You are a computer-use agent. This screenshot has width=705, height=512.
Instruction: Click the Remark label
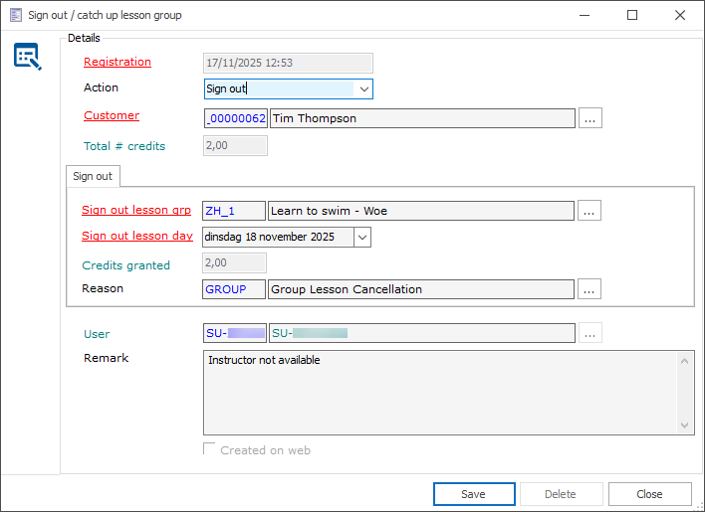[x=107, y=358]
